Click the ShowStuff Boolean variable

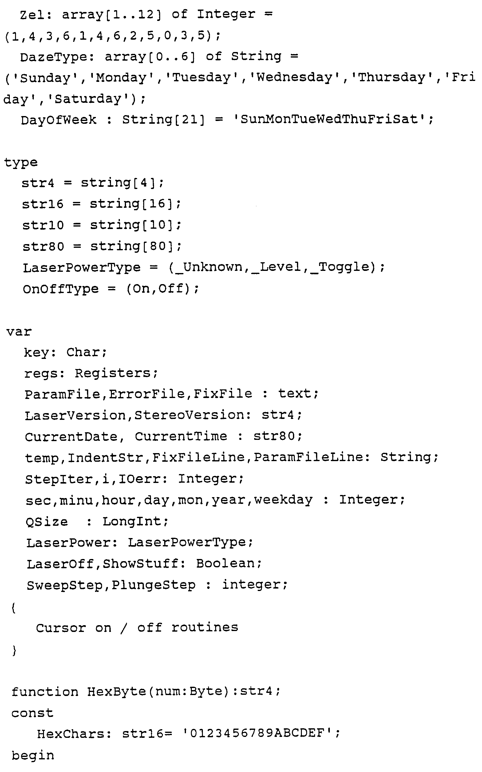pos(140,564)
